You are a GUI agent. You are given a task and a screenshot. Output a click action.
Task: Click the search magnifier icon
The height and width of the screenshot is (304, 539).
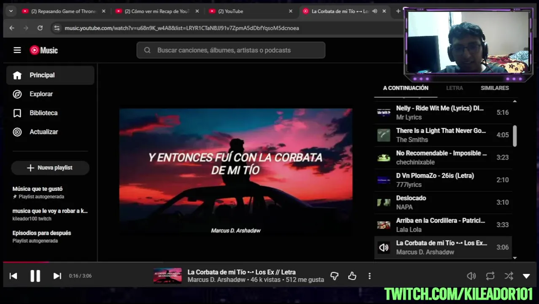pos(147,50)
